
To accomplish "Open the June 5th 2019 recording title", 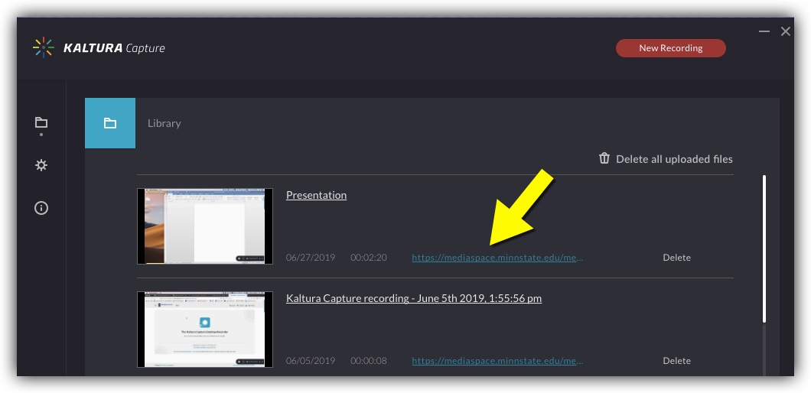I will pyautogui.click(x=413, y=298).
